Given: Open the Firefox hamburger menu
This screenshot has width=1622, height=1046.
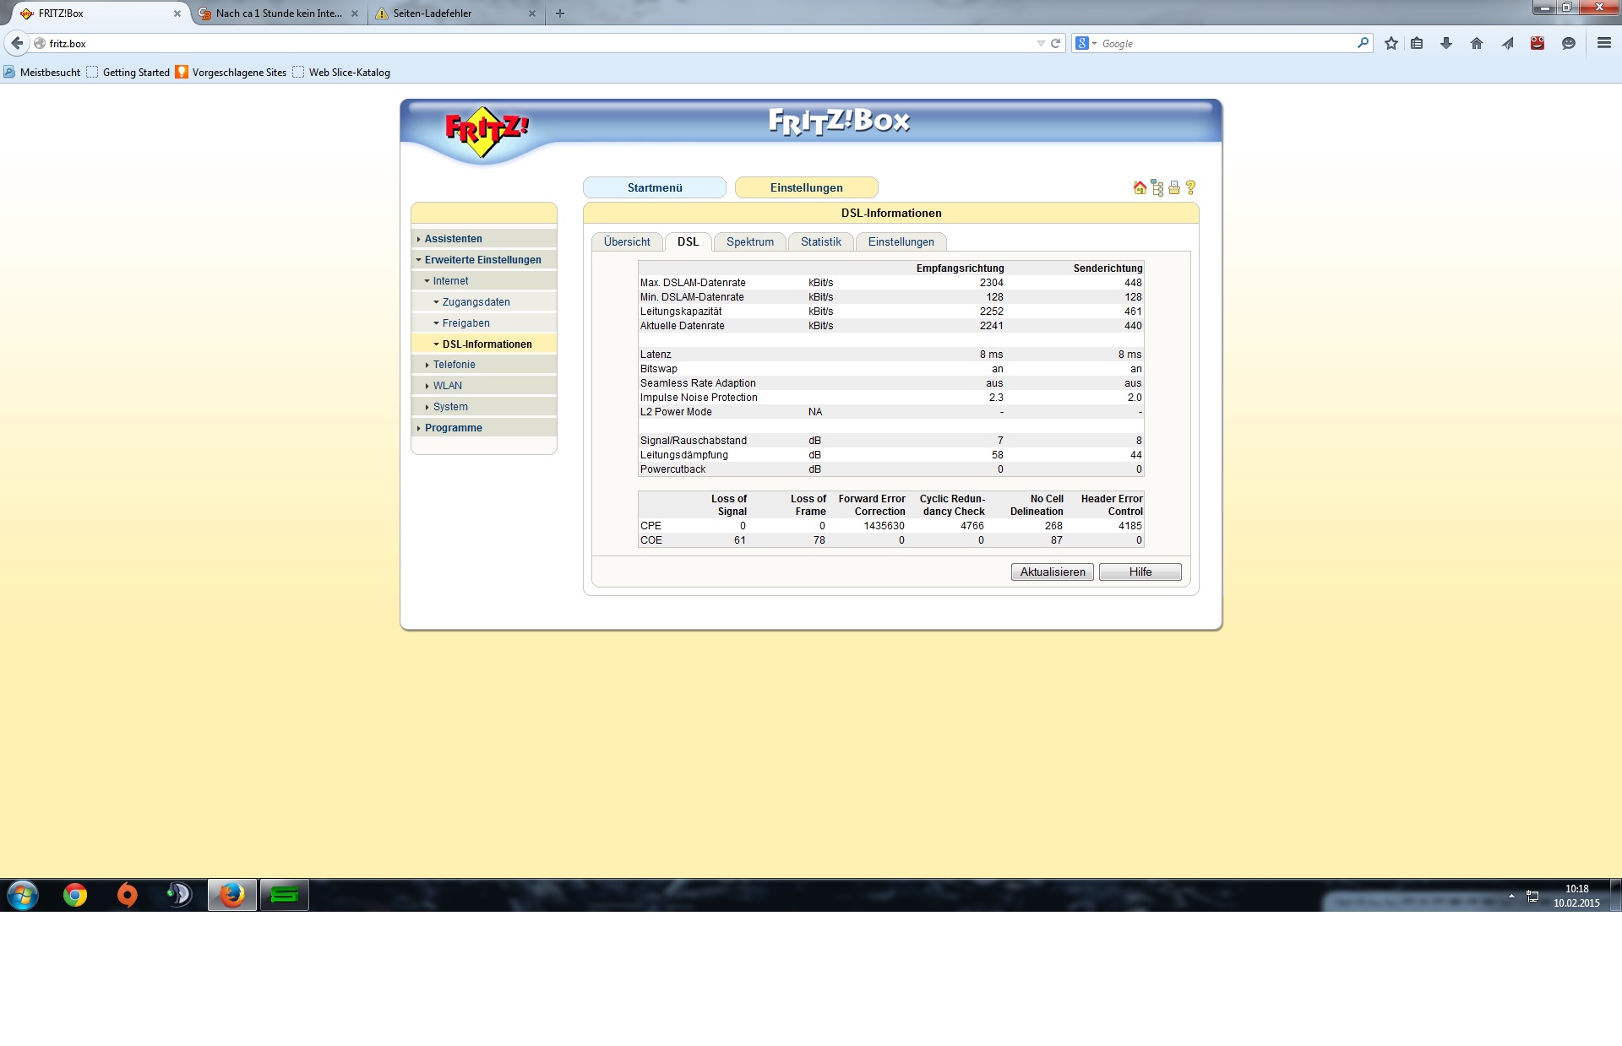Looking at the screenshot, I should coord(1603,43).
